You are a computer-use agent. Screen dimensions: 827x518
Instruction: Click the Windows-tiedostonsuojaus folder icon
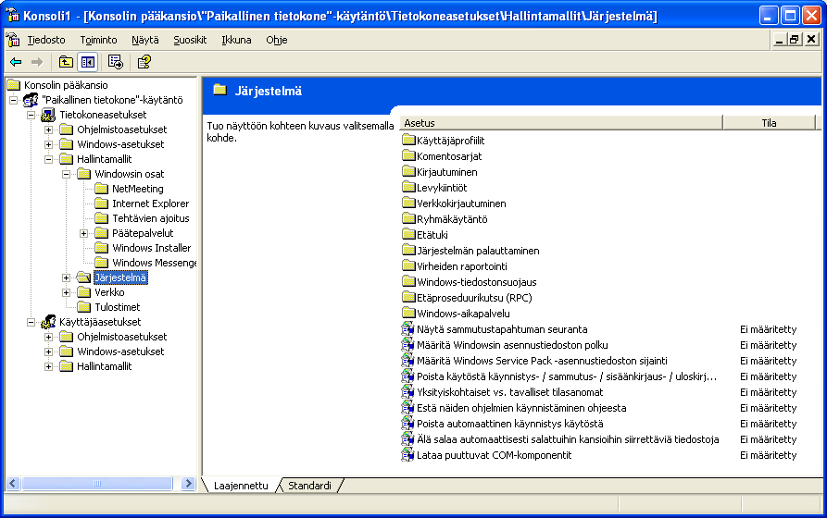tap(408, 281)
